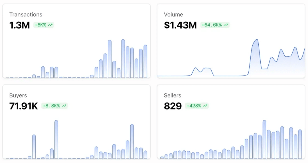Click the +6K% Transactions badge

point(43,25)
